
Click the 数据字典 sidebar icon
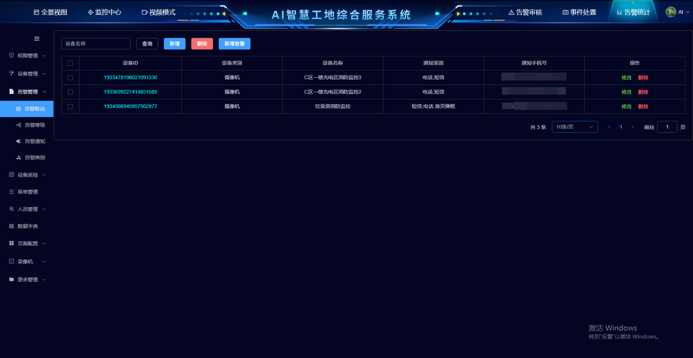point(12,226)
